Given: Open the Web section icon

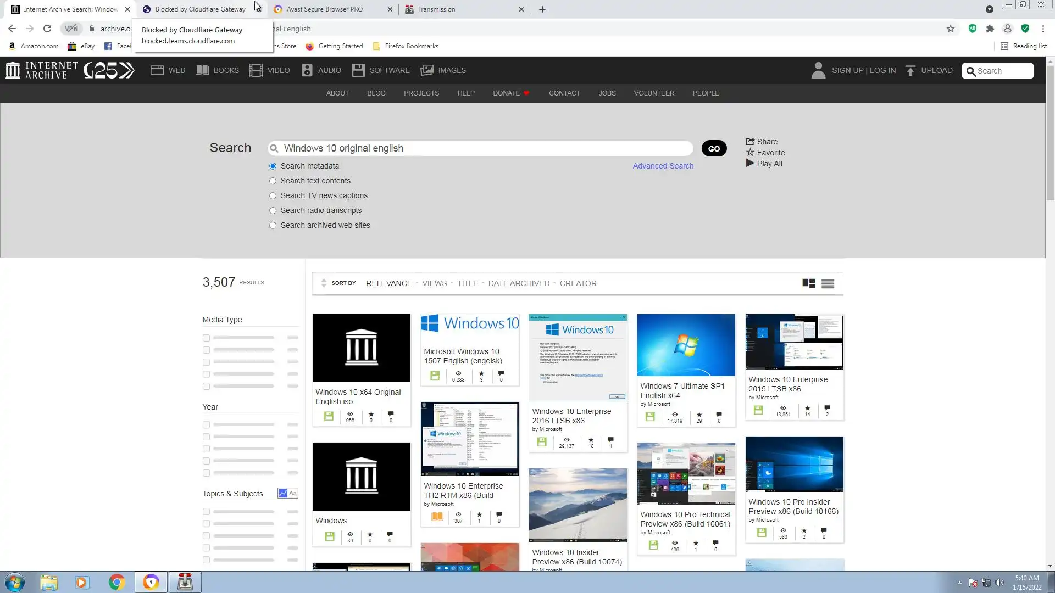Looking at the screenshot, I should pos(157,70).
